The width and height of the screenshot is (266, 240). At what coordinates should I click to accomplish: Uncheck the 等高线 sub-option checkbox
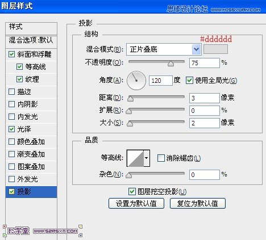[19, 67]
